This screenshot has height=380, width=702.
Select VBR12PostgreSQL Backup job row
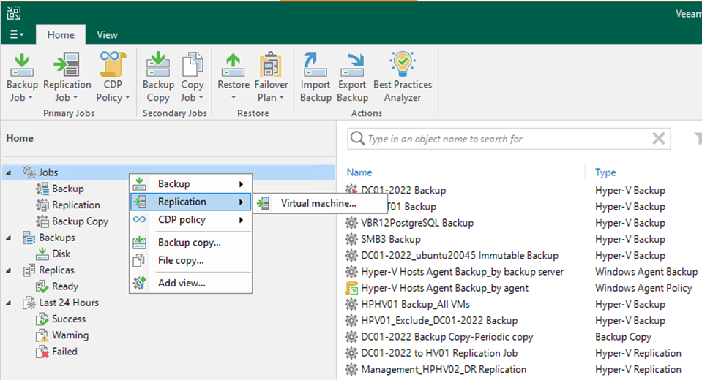(x=417, y=223)
